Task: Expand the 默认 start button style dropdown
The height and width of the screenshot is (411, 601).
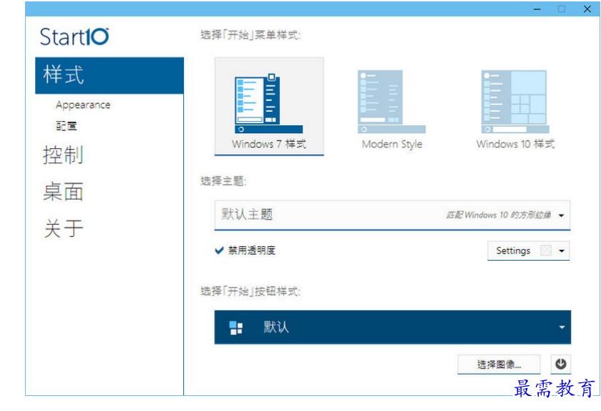Action: (x=393, y=327)
